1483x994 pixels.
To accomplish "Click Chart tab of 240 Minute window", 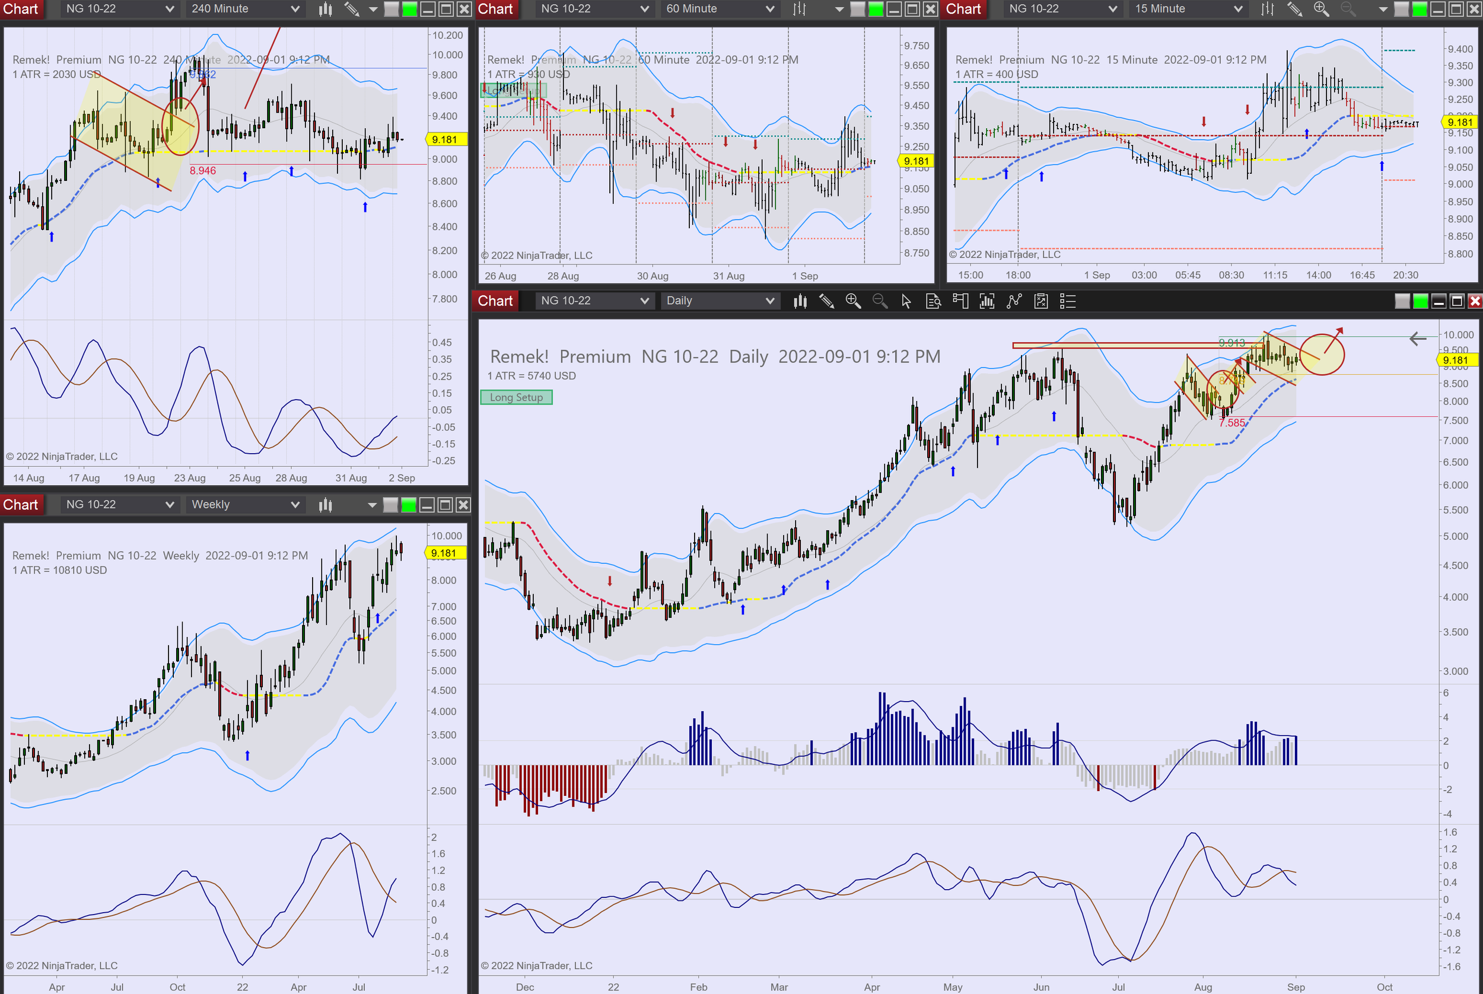I will coord(21,9).
